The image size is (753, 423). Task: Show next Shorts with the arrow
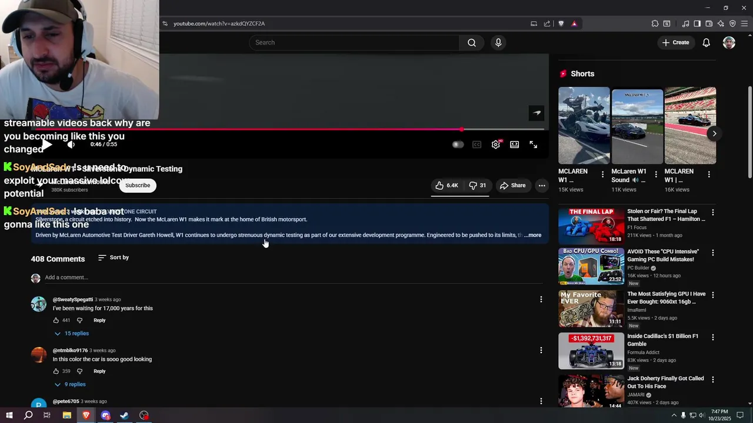pyautogui.click(x=714, y=133)
